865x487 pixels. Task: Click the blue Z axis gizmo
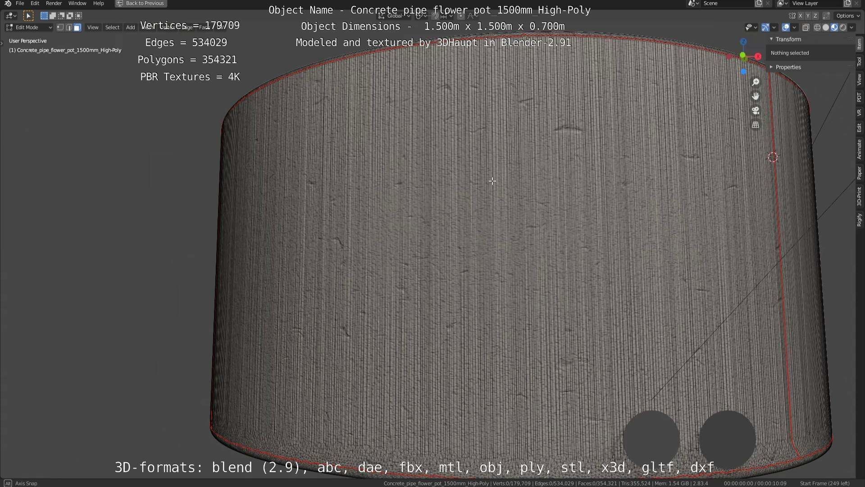point(743,41)
